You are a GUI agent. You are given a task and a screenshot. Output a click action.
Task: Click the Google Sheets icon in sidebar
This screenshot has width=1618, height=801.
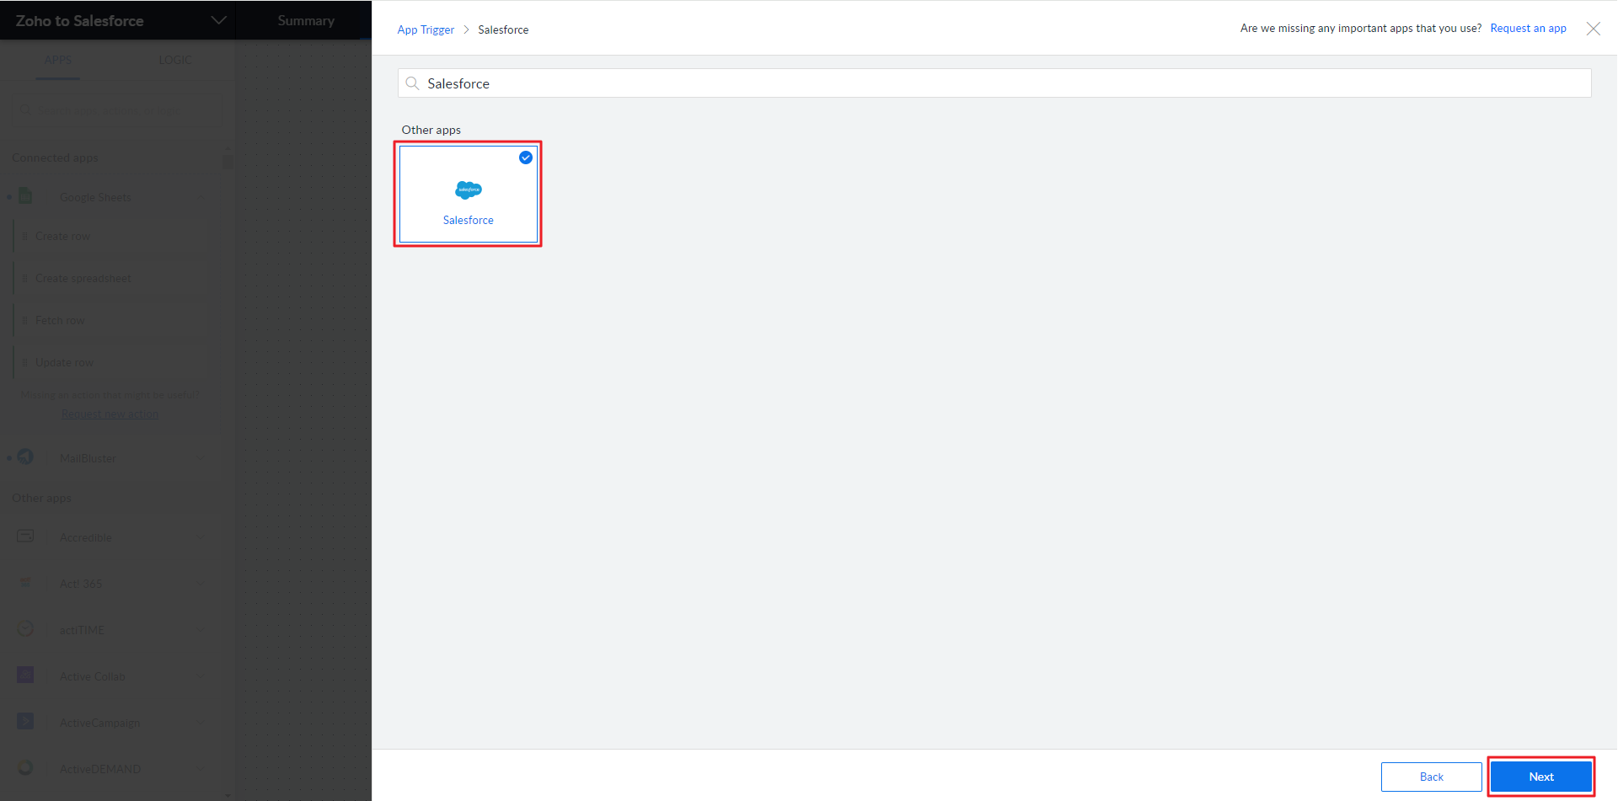click(x=25, y=196)
